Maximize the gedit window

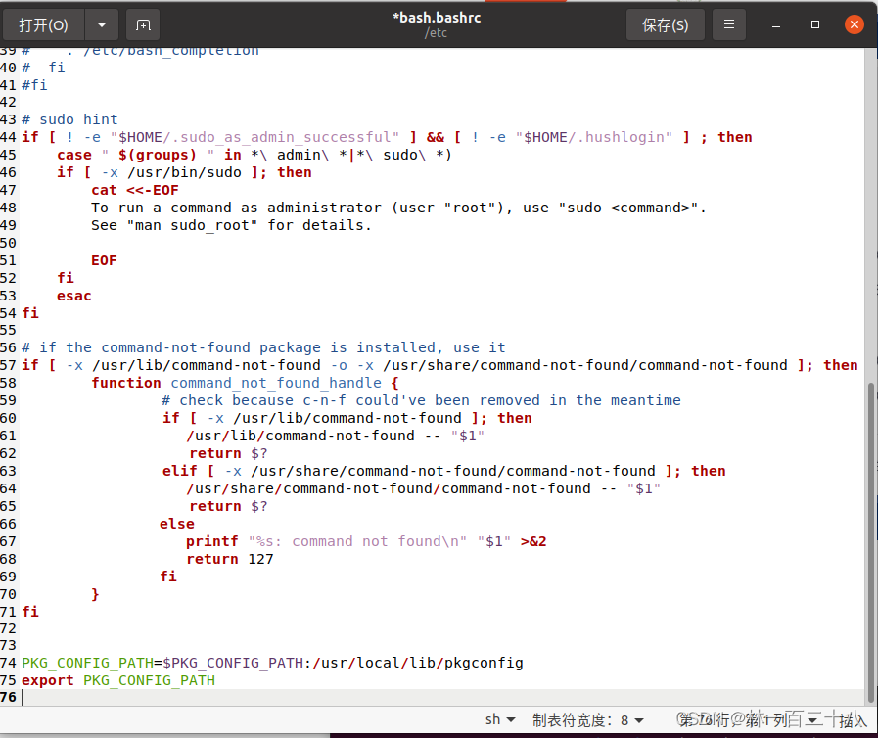pos(815,24)
